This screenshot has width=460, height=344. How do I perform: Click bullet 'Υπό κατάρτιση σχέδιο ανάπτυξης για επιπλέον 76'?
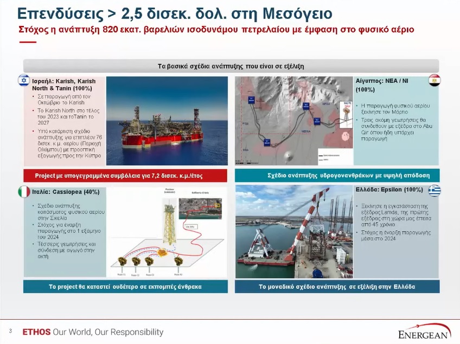click(x=69, y=143)
